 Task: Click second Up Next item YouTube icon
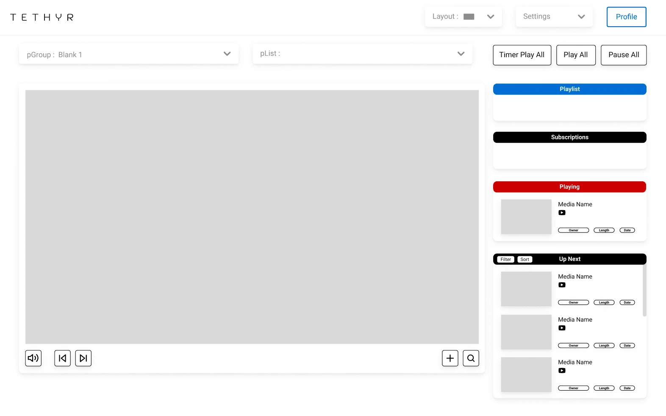tap(562, 328)
